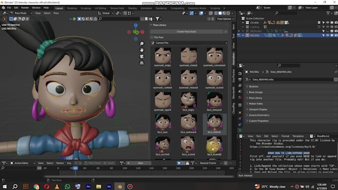The height and width of the screenshot is (190, 338).
Task: Open the File menu
Action: pyautogui.click(x=9, y=8)
